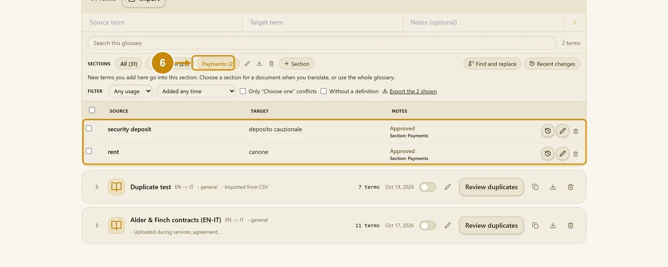Focus the Target term field
This screenshot has width=668, height=267.
(323, 22)
